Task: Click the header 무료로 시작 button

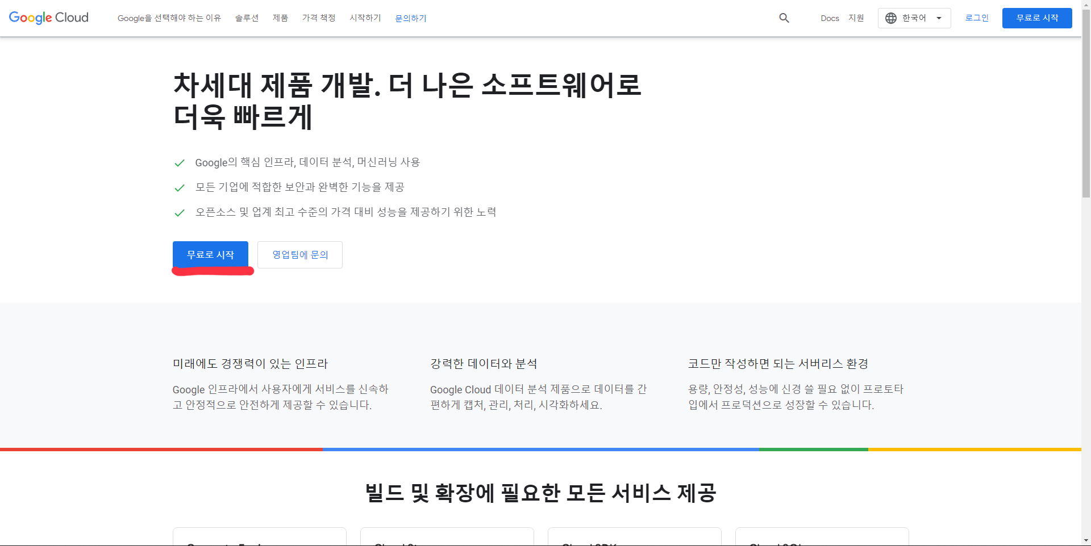Action: pyautogui.click(x=1037, y=18)
